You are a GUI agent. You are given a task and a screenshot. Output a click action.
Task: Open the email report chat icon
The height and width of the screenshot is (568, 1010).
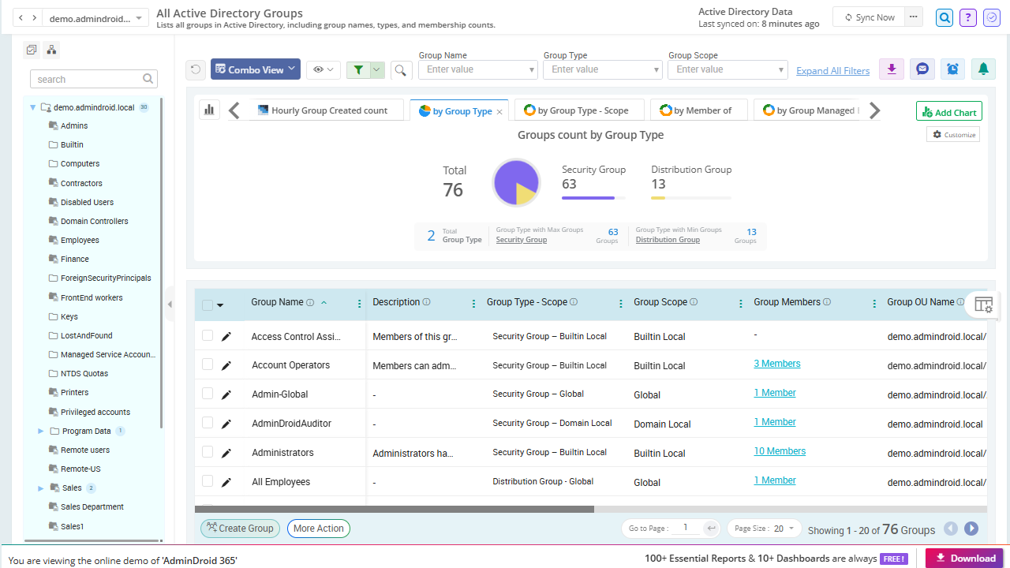pyautogui.click(x=922, y=69)
